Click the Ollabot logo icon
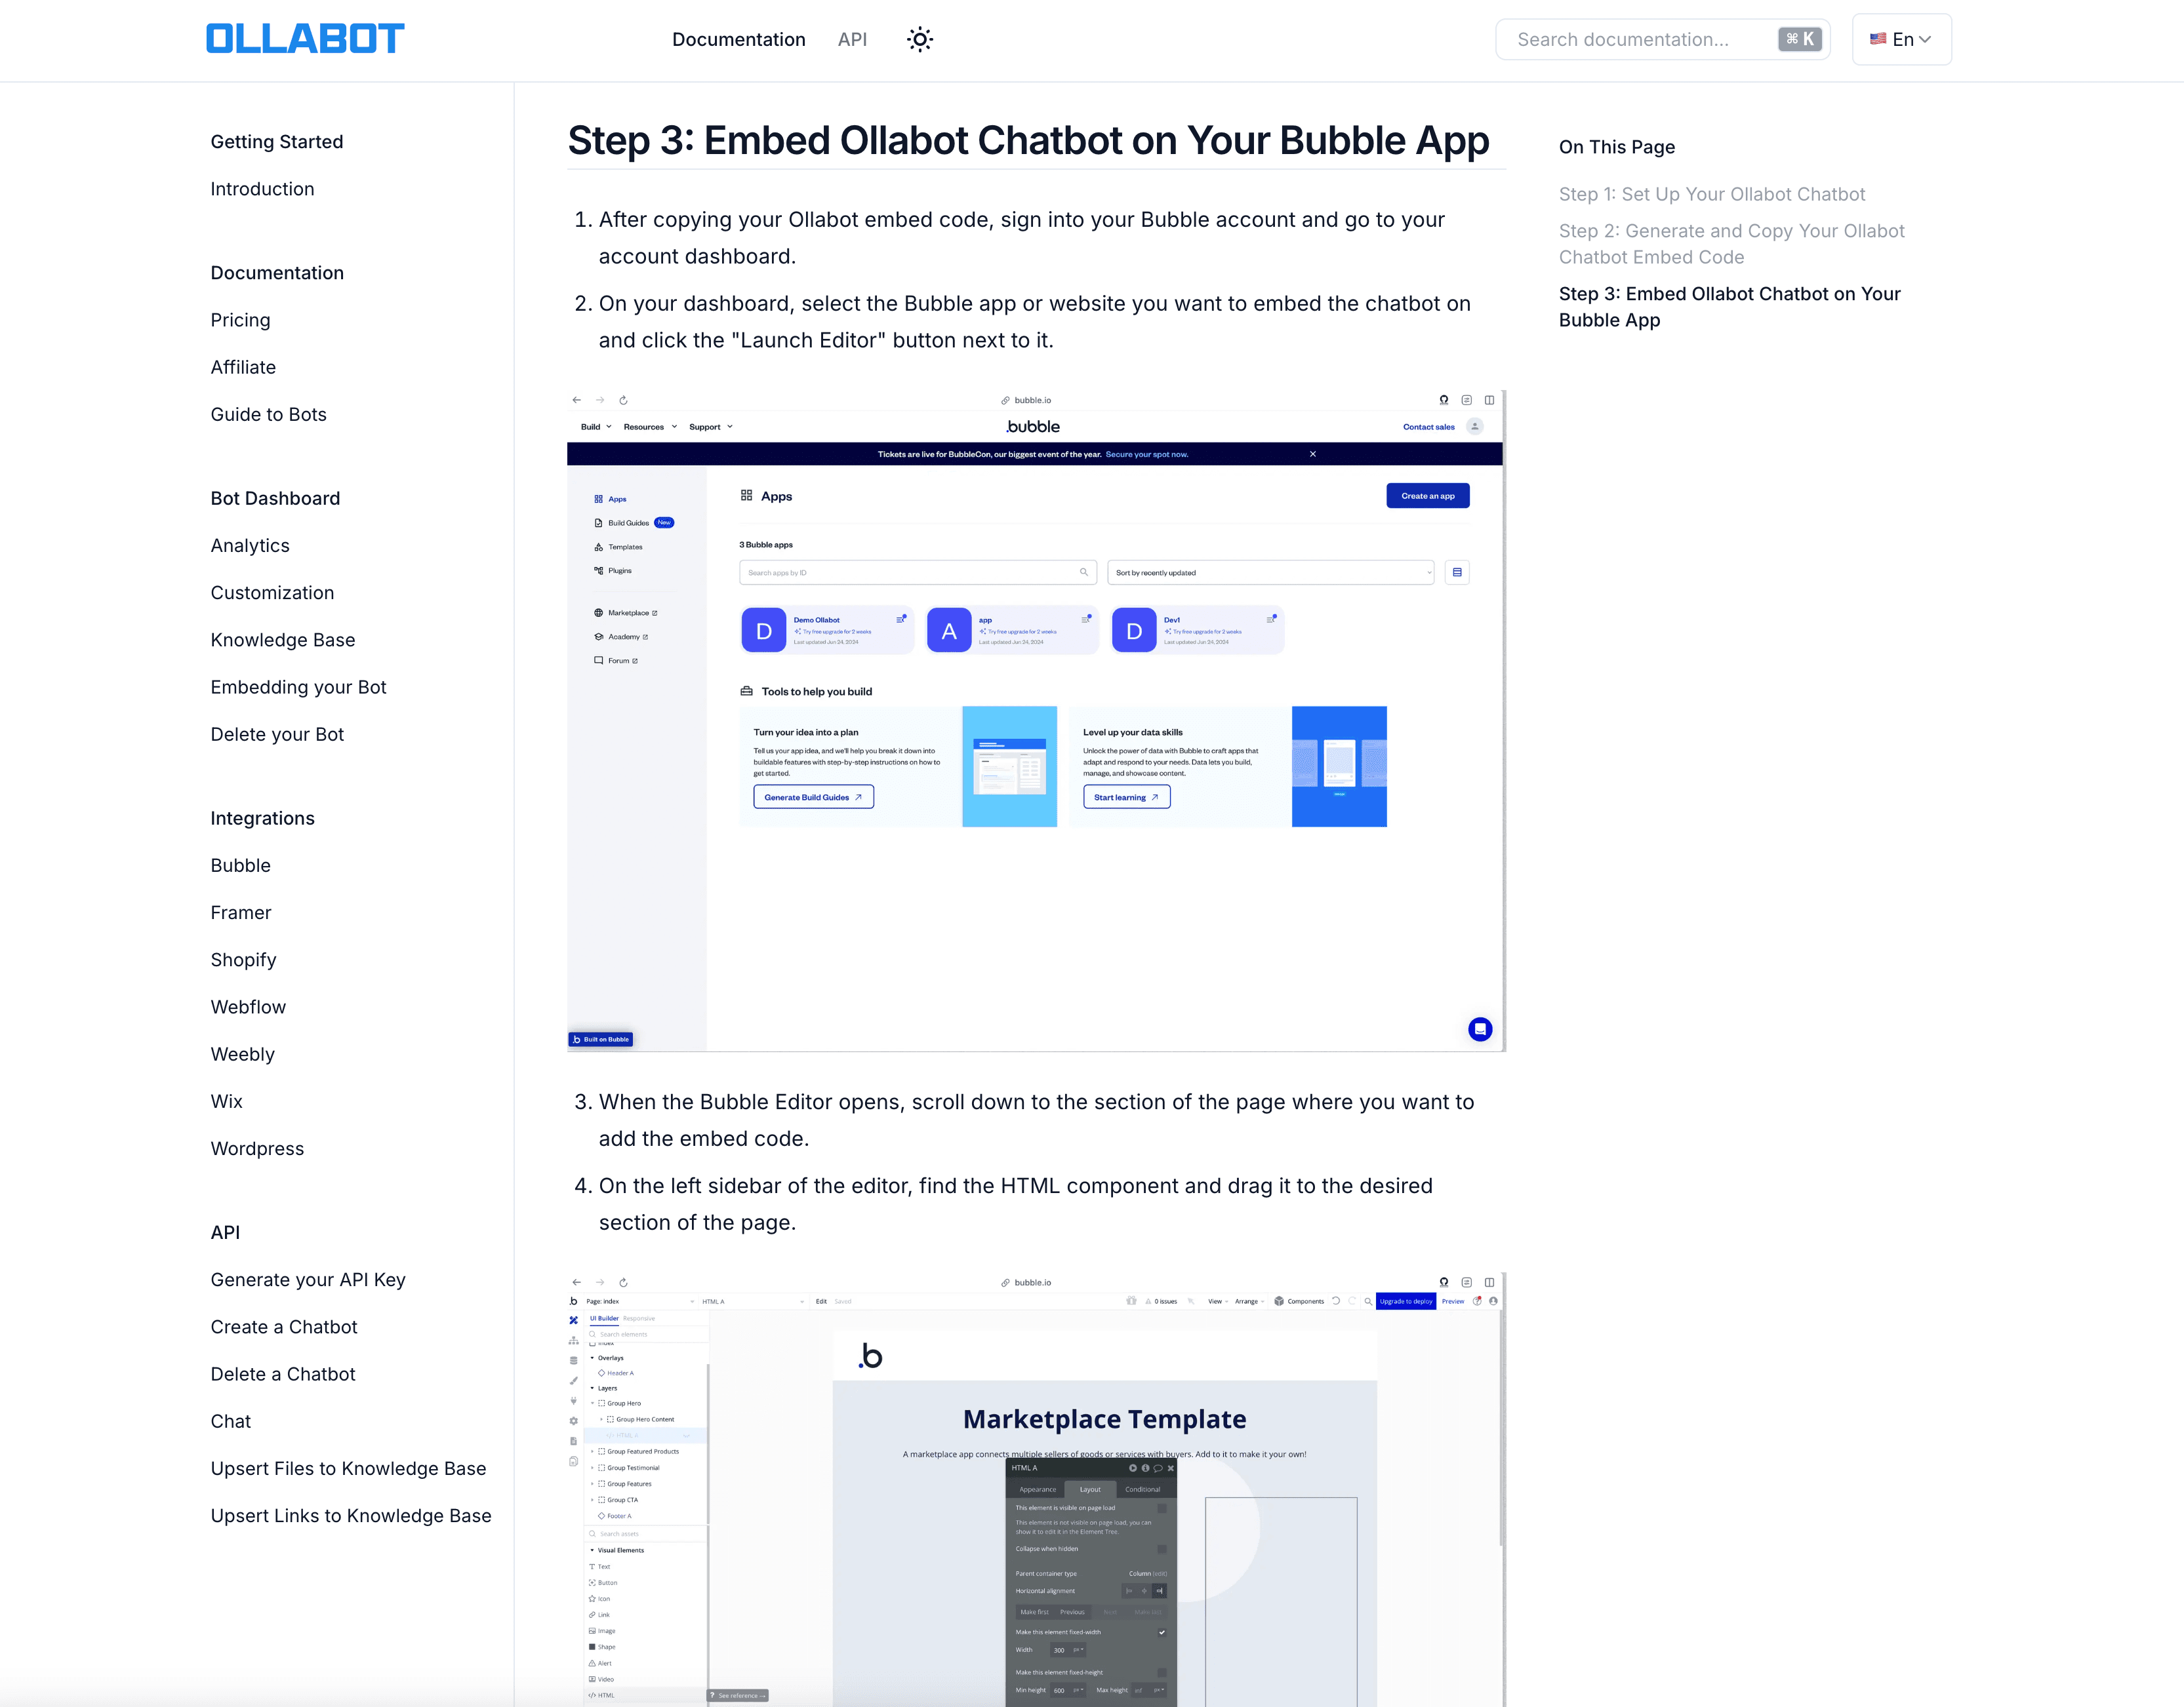 pyautogui.click(x=305, y=39)
